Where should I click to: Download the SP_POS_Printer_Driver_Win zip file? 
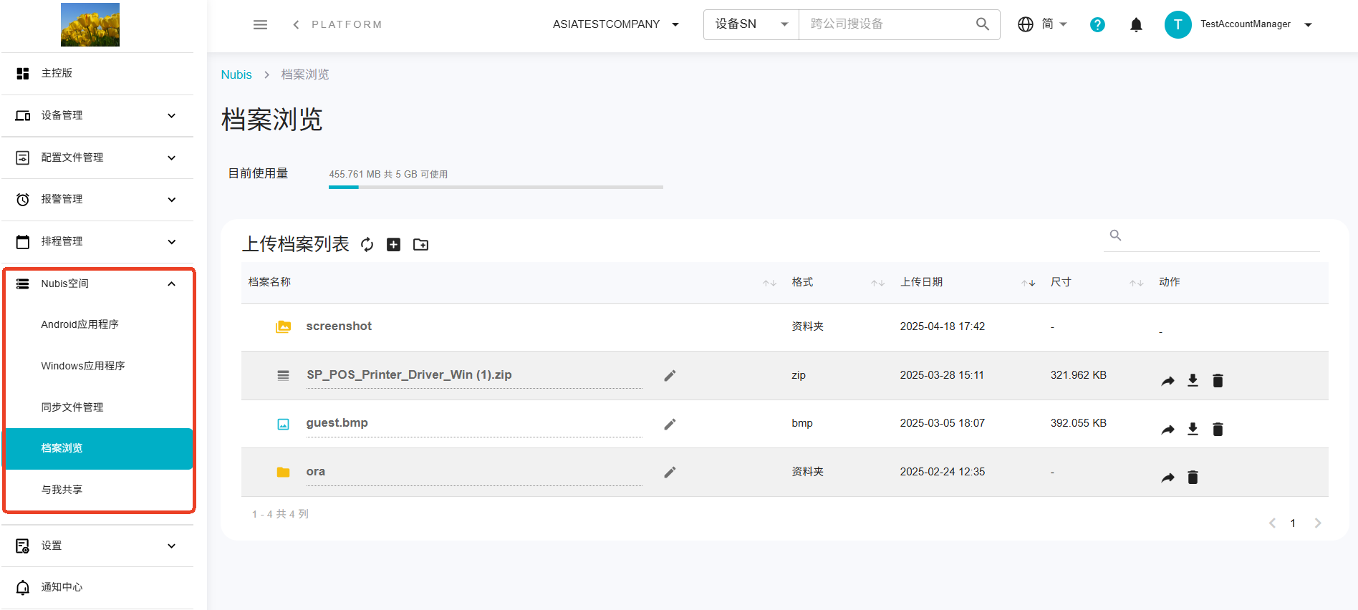pos(1193,380)
